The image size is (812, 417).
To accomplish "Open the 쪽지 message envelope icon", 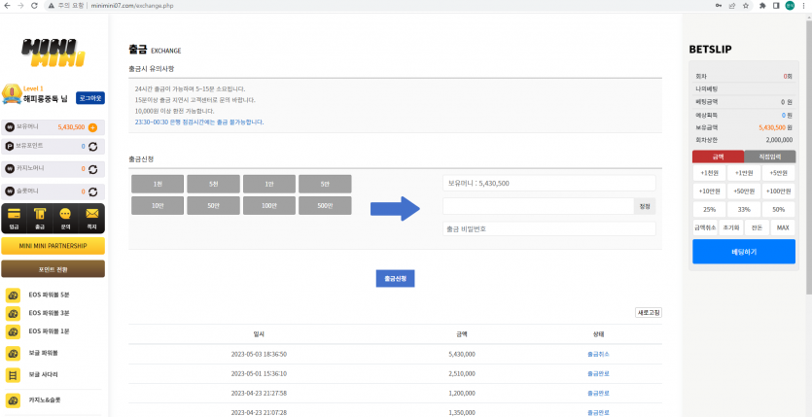I will click(x=92, y=217).
